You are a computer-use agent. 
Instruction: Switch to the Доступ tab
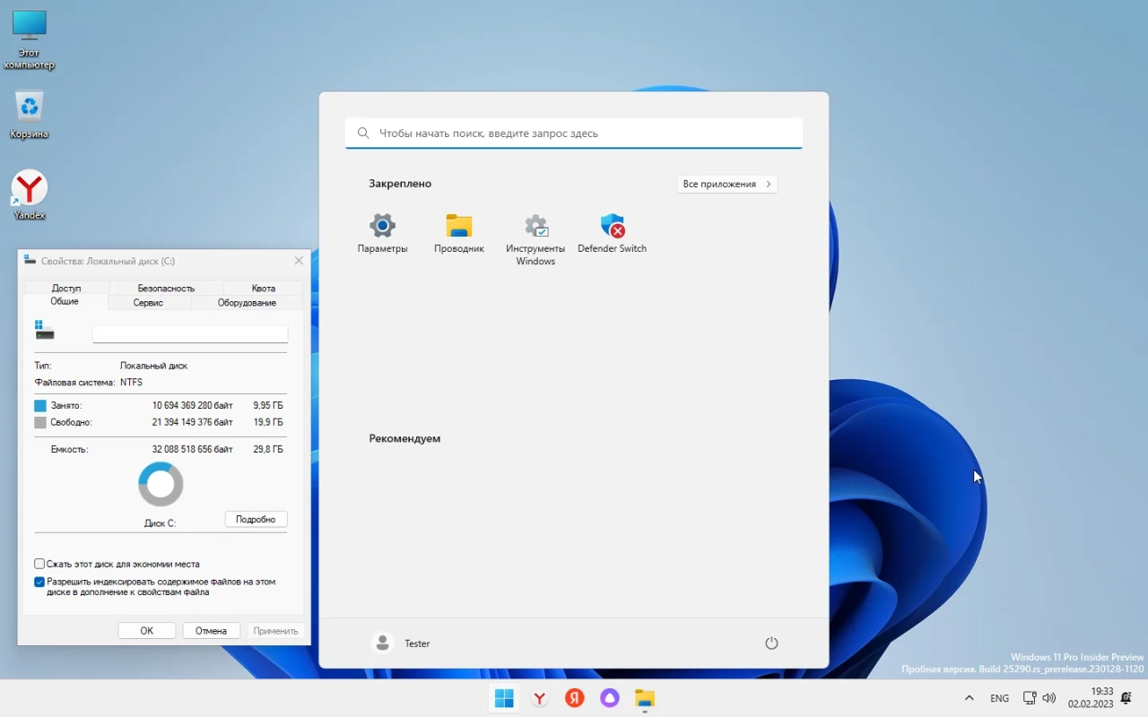coord(66,288)
